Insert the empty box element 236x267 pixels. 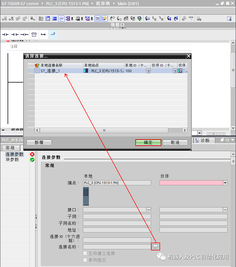click(x=34, y=34)
